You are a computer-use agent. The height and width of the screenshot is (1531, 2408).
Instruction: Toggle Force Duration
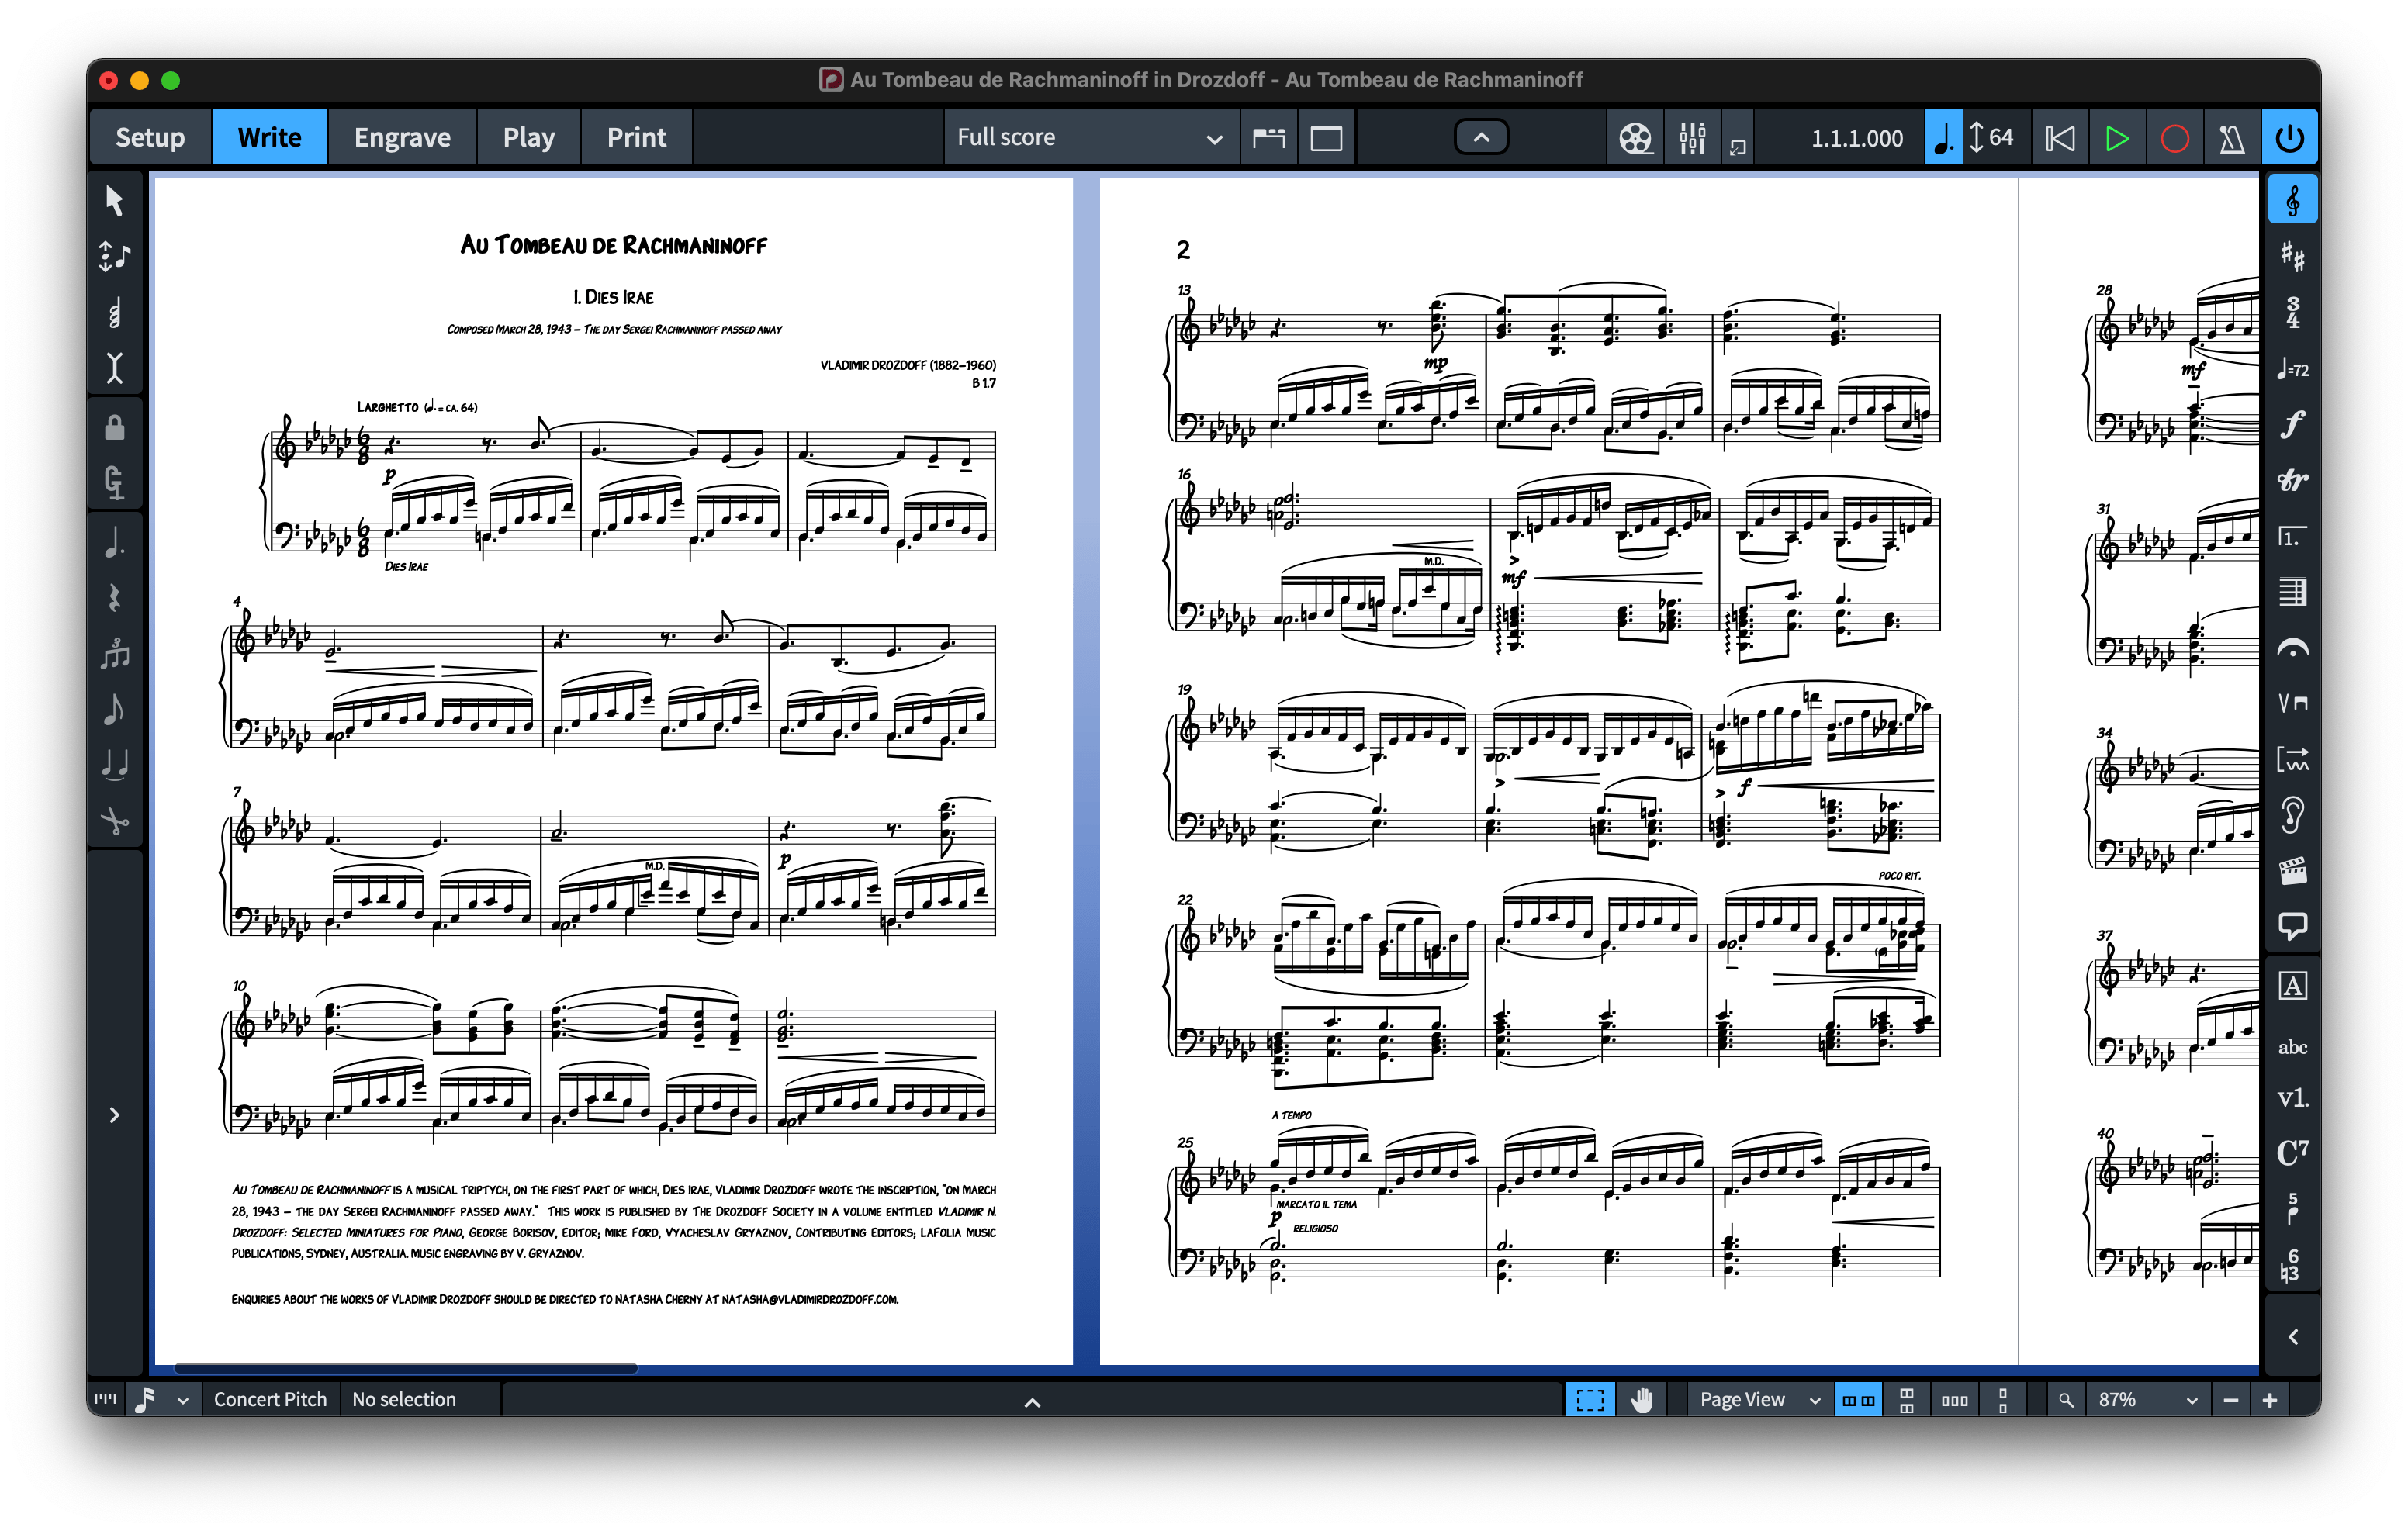click(115, 483)
